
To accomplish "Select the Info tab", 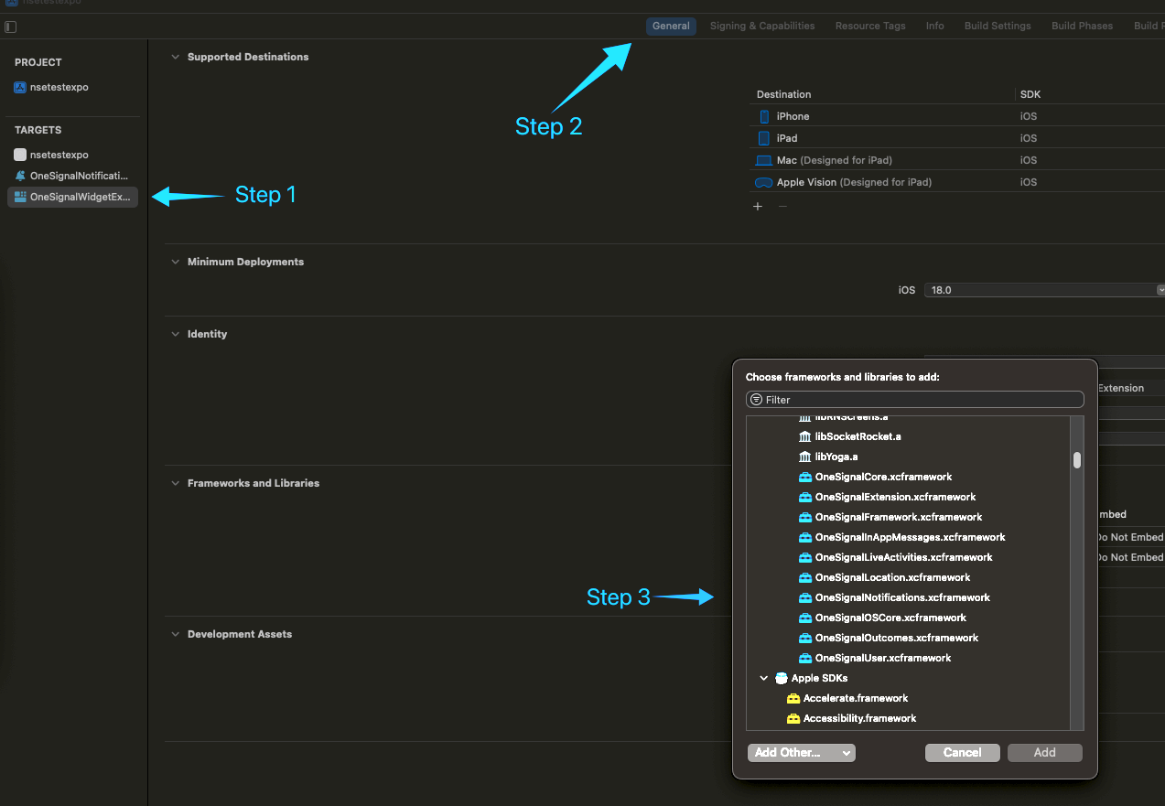I will [x=934, y=26].
